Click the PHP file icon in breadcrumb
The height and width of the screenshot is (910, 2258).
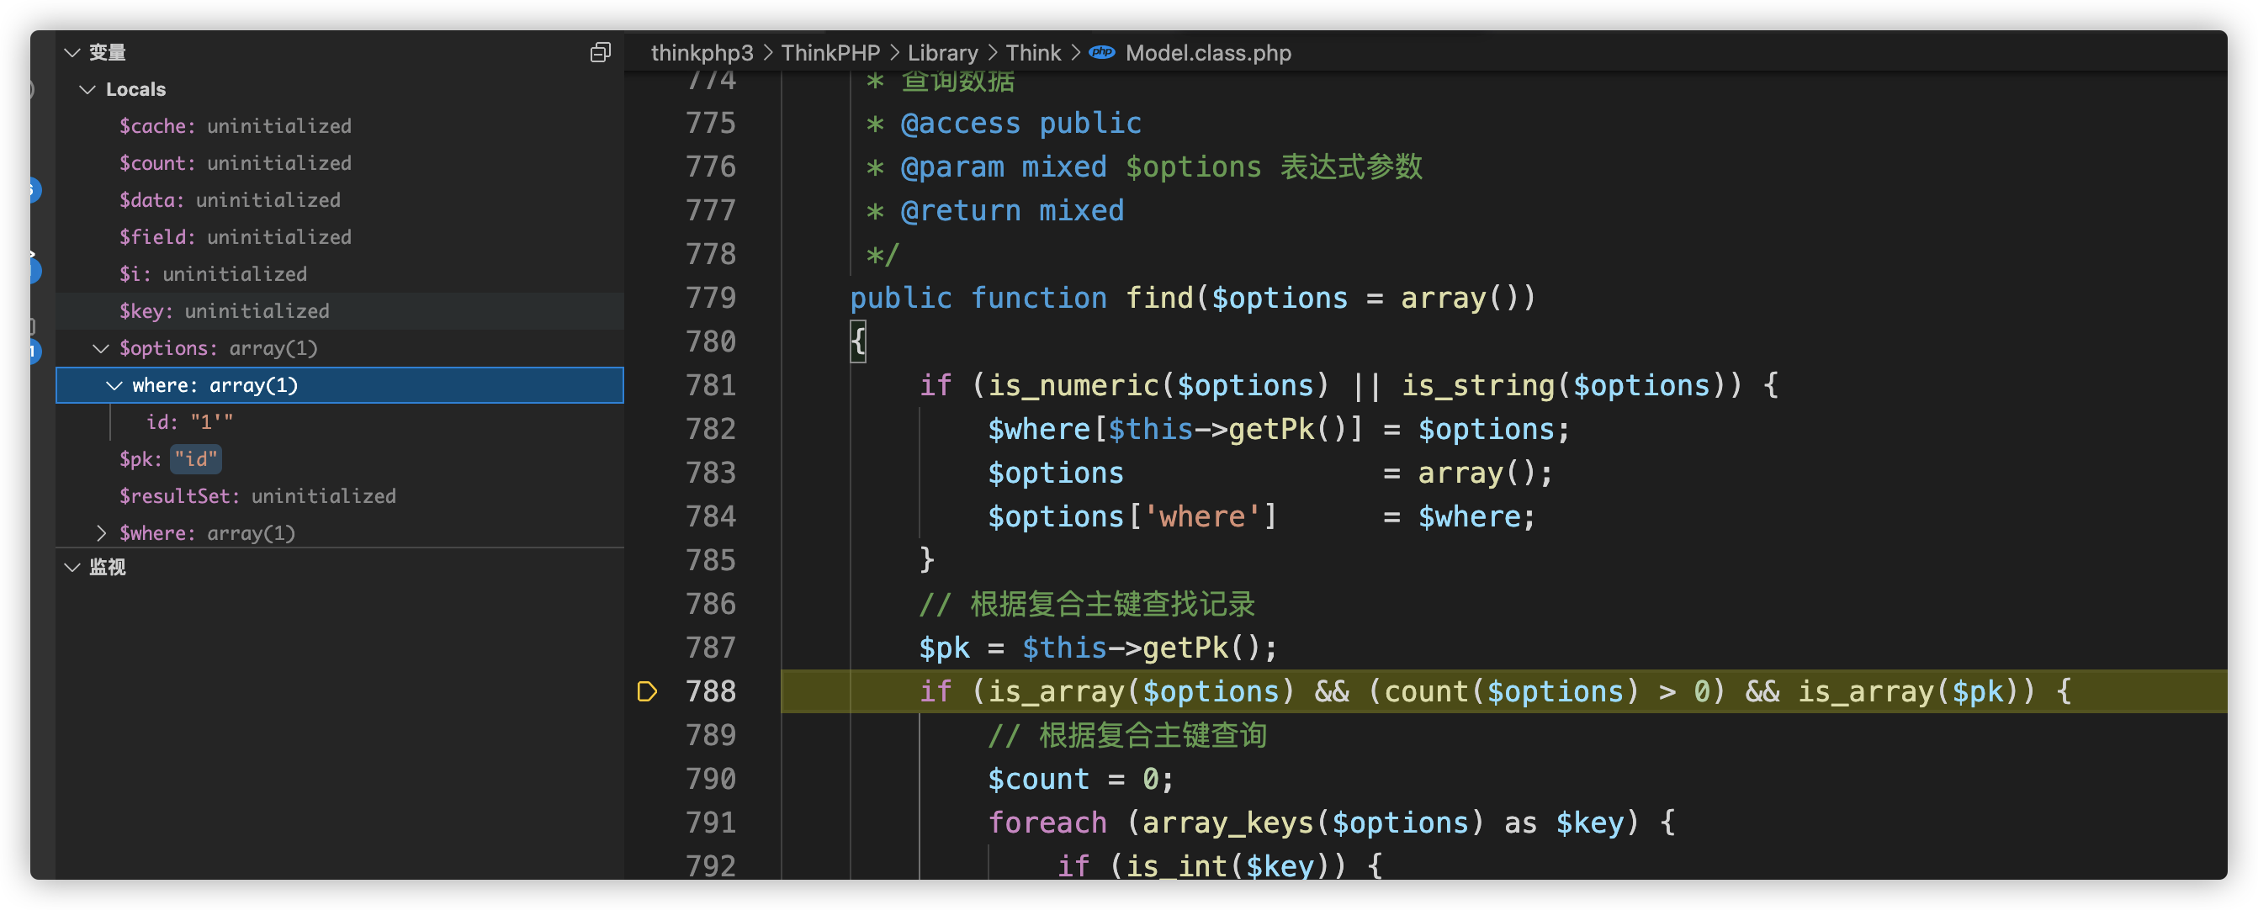point(1102,53)
